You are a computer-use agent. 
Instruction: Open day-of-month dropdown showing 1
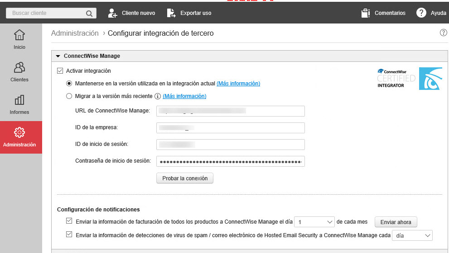pyautogui.click(x=314, y=222)
